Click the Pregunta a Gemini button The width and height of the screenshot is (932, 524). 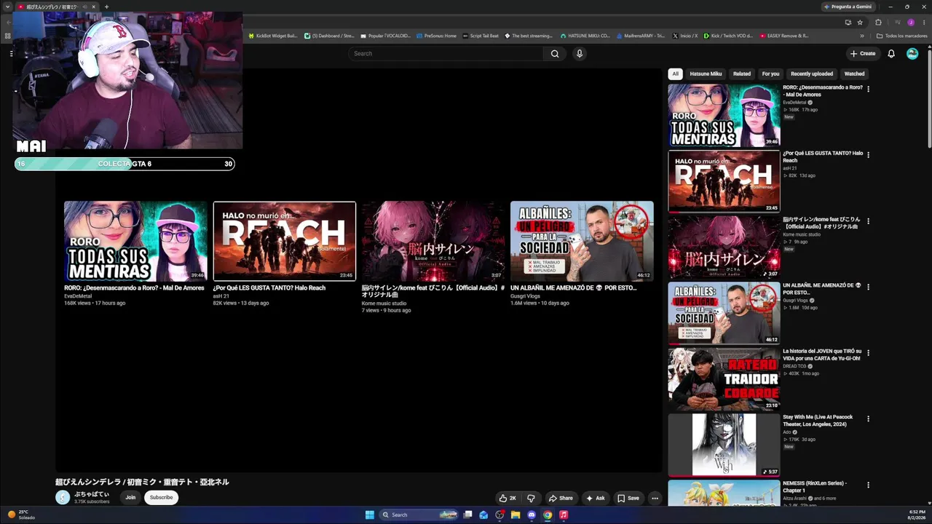pyautogui.click(x=849, y=7)
